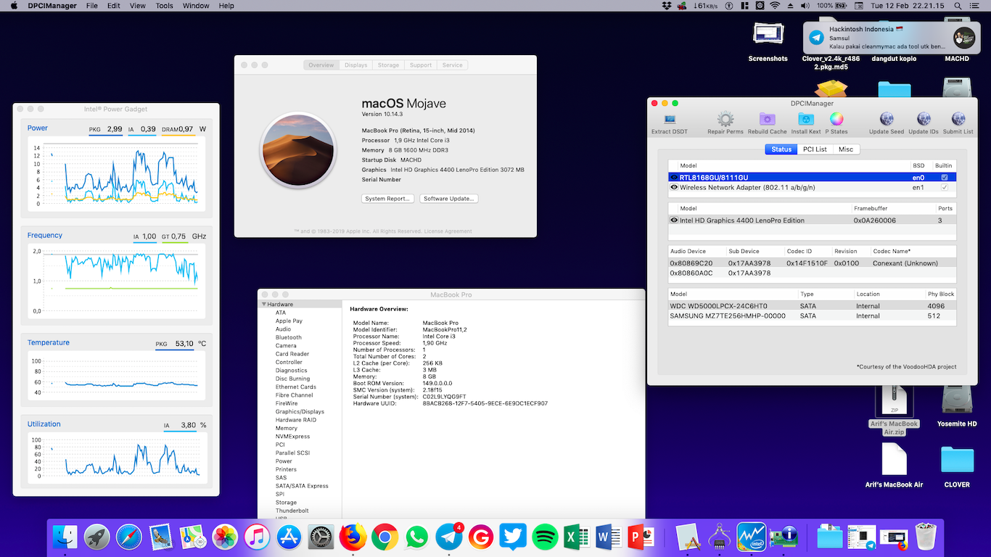This screenshot has width=991, height=557.
Task: Click the Install Kext icon
Action: coord(805,120)
